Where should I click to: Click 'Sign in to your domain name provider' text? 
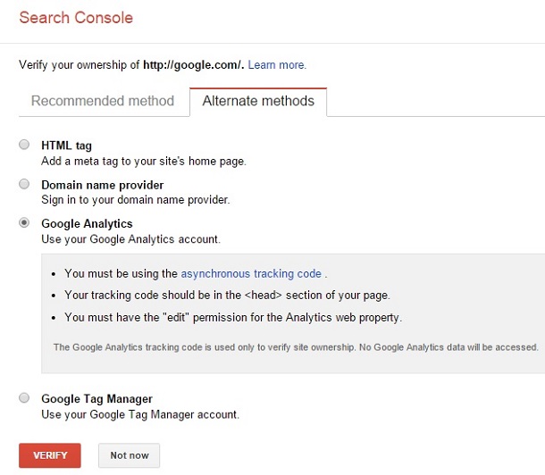click(135, 200)
